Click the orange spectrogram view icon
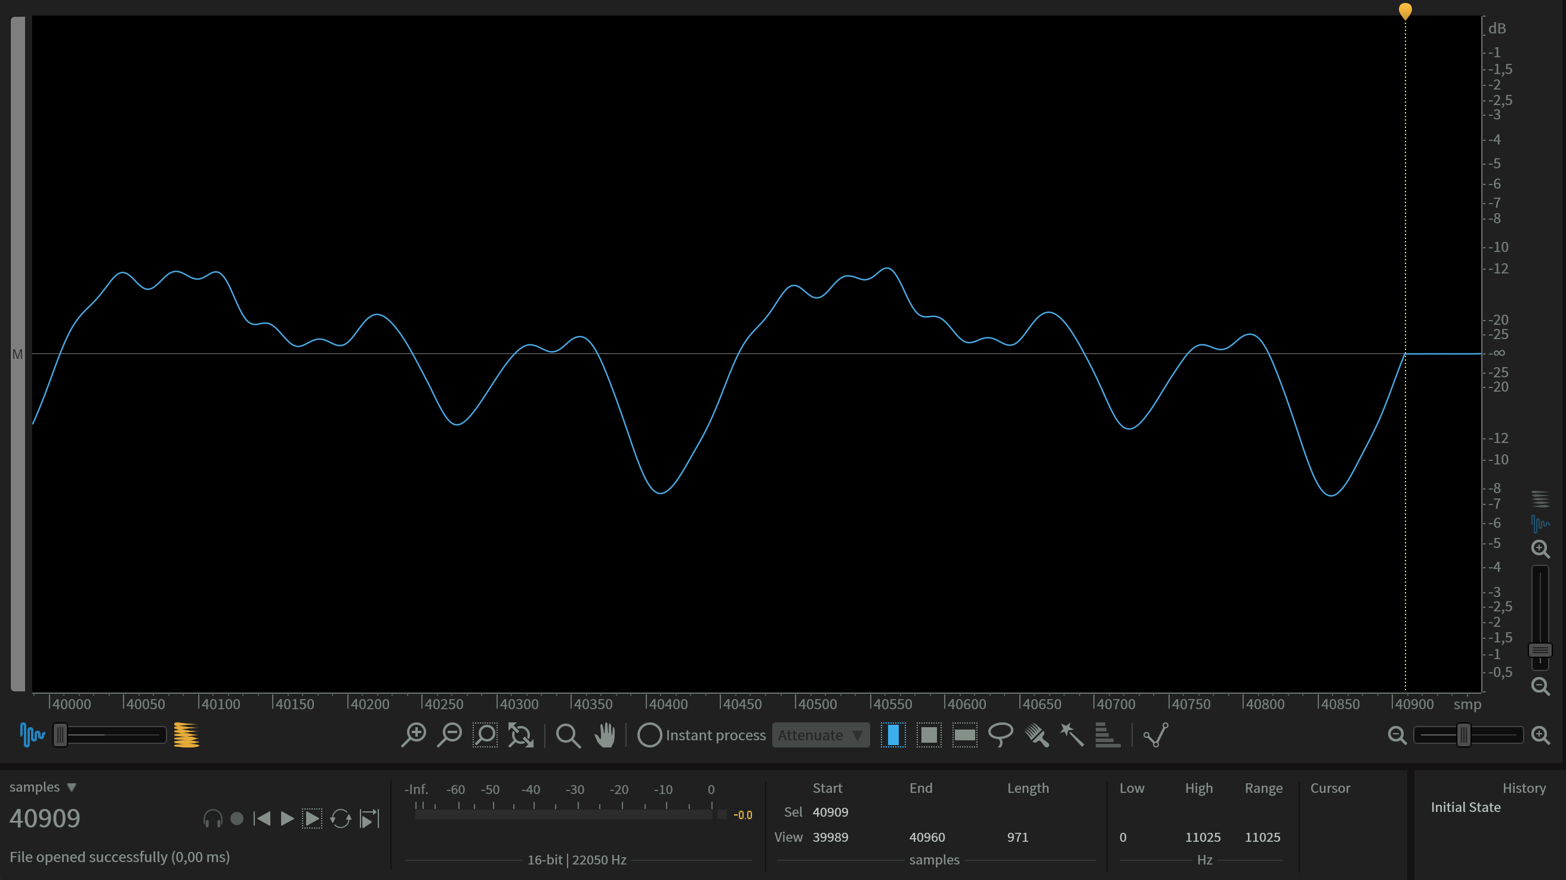Viewport: 1566px width, 880px height. click(x=186, y=735)
